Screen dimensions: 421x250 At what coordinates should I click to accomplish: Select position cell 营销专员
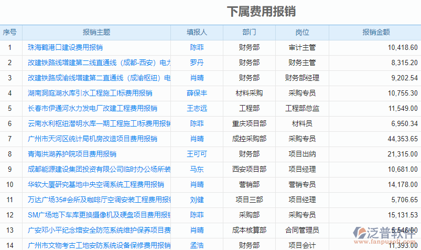click(302, 184)
